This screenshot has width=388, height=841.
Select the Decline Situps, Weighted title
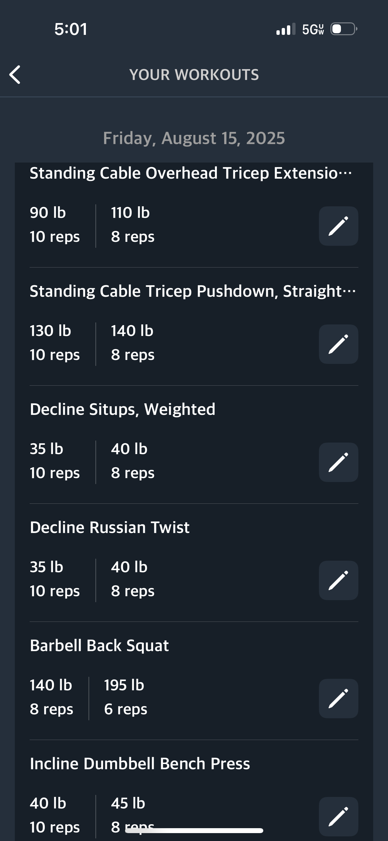(x=122, y=410)
